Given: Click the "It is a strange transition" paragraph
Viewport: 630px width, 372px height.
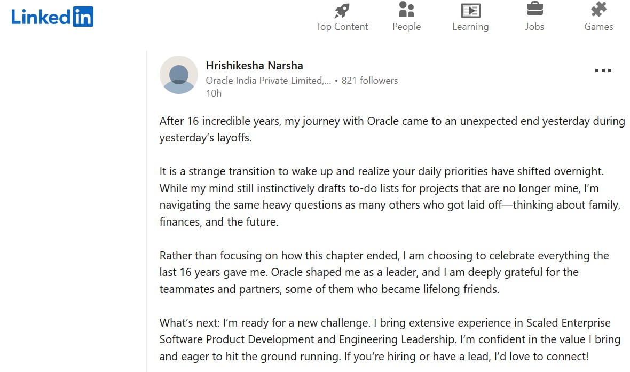Looking at the screenshot, I should [390, 197].
